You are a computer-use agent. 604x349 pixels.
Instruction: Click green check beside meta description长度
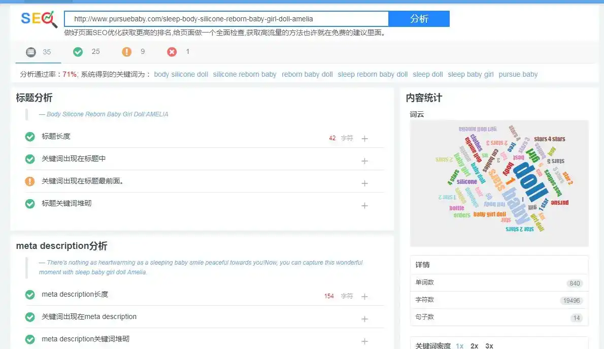[29, 295]
